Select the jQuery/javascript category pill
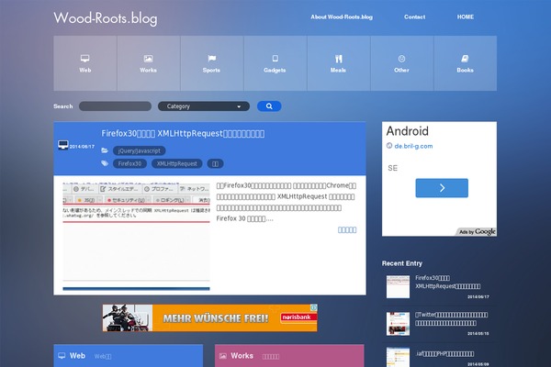Image resolution: width=551 pixels, height=367 pixels. pyautogui.click(x=140, y=150)
